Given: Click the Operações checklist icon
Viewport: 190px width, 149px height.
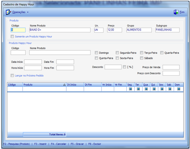Looking at the screenshot, I should pyautogui.click(x=8, y=12).
